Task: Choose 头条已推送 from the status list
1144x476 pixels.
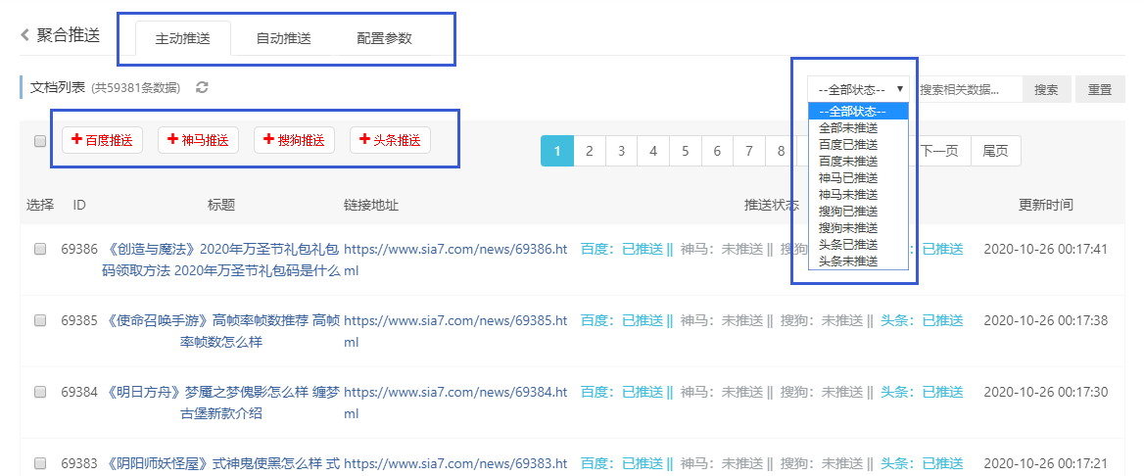Action: tap(858, 245)
